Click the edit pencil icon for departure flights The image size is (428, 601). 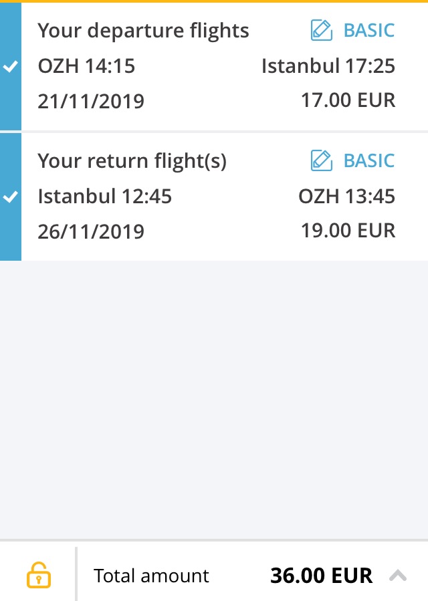(322, 30)
